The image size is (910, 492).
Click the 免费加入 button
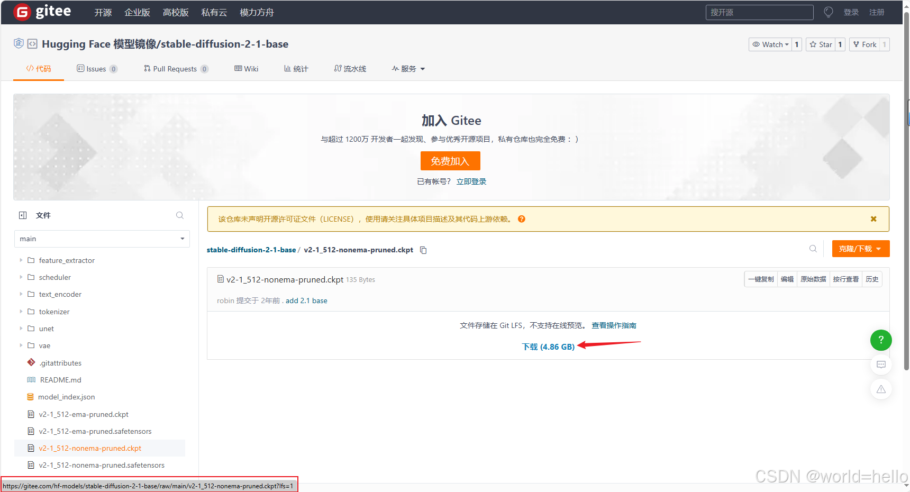[x=450, y=161]
